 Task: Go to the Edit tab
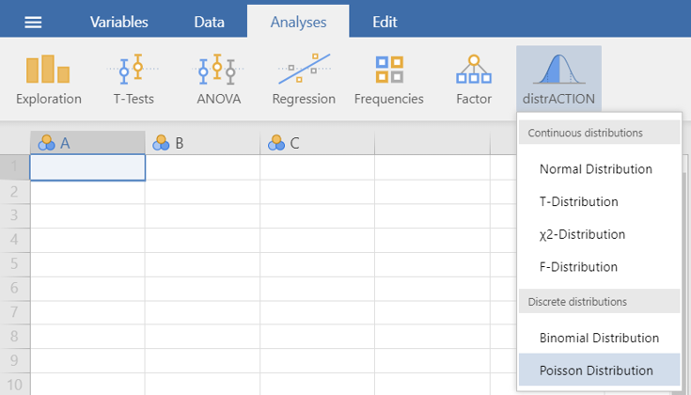pos(385,23)
